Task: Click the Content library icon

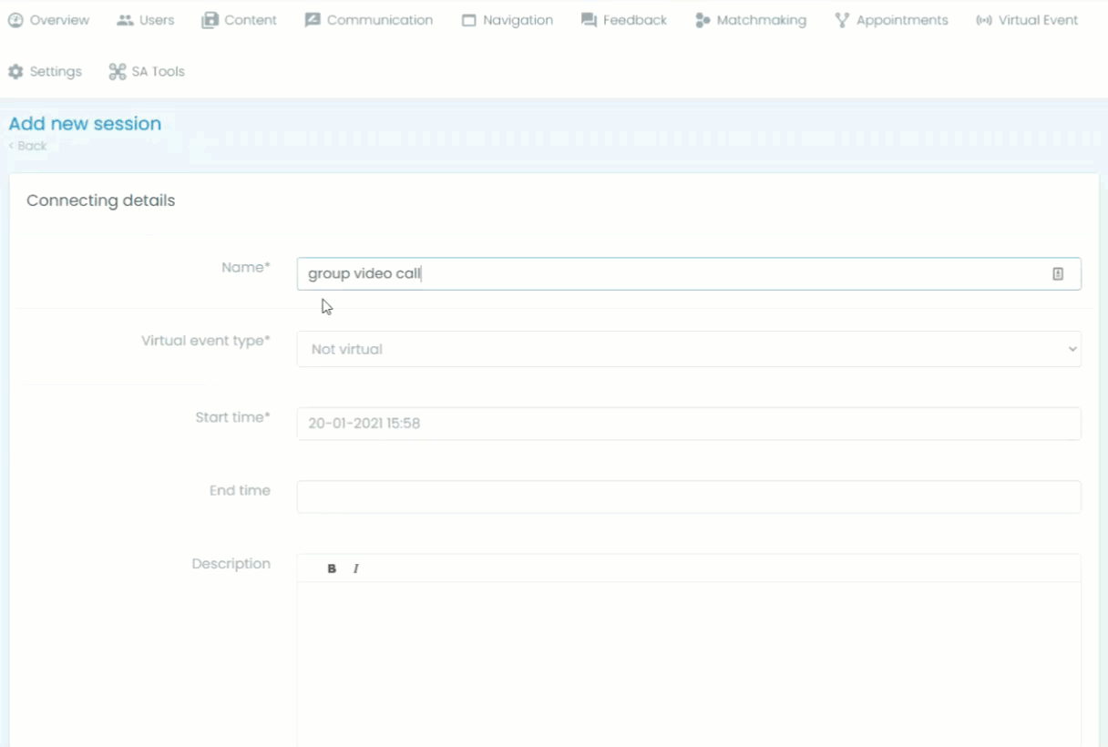Action: [210, 20]
